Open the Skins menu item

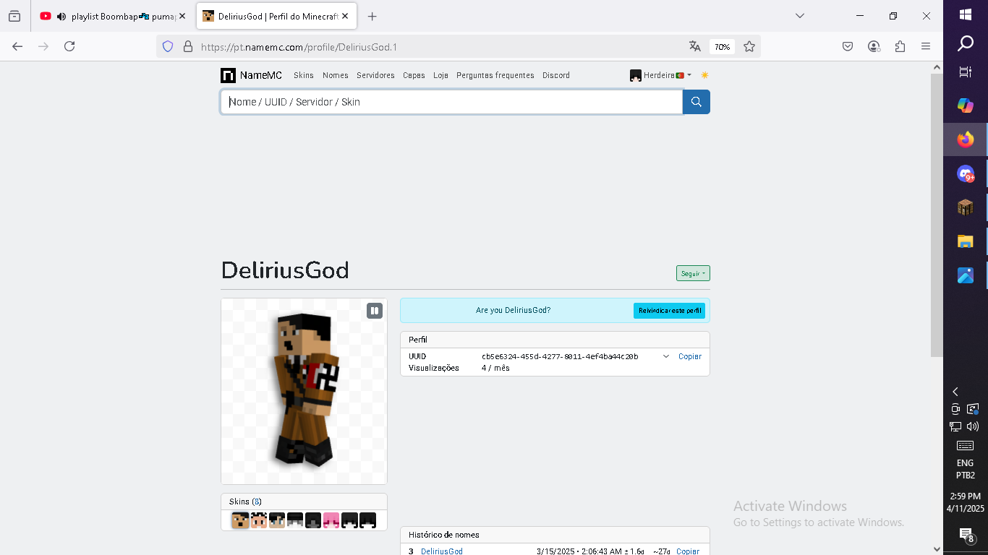pos(304,75)
